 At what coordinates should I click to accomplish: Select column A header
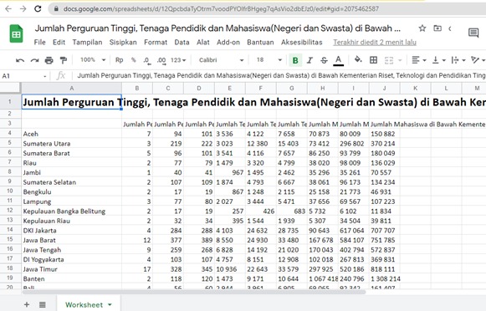tap(72, 89)
